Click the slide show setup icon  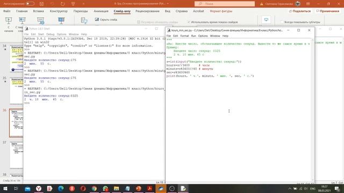pyautogui.click(x=84, y=21)
